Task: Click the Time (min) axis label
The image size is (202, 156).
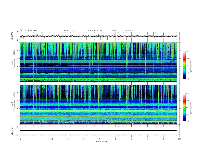Action: (x=102, y=141)
